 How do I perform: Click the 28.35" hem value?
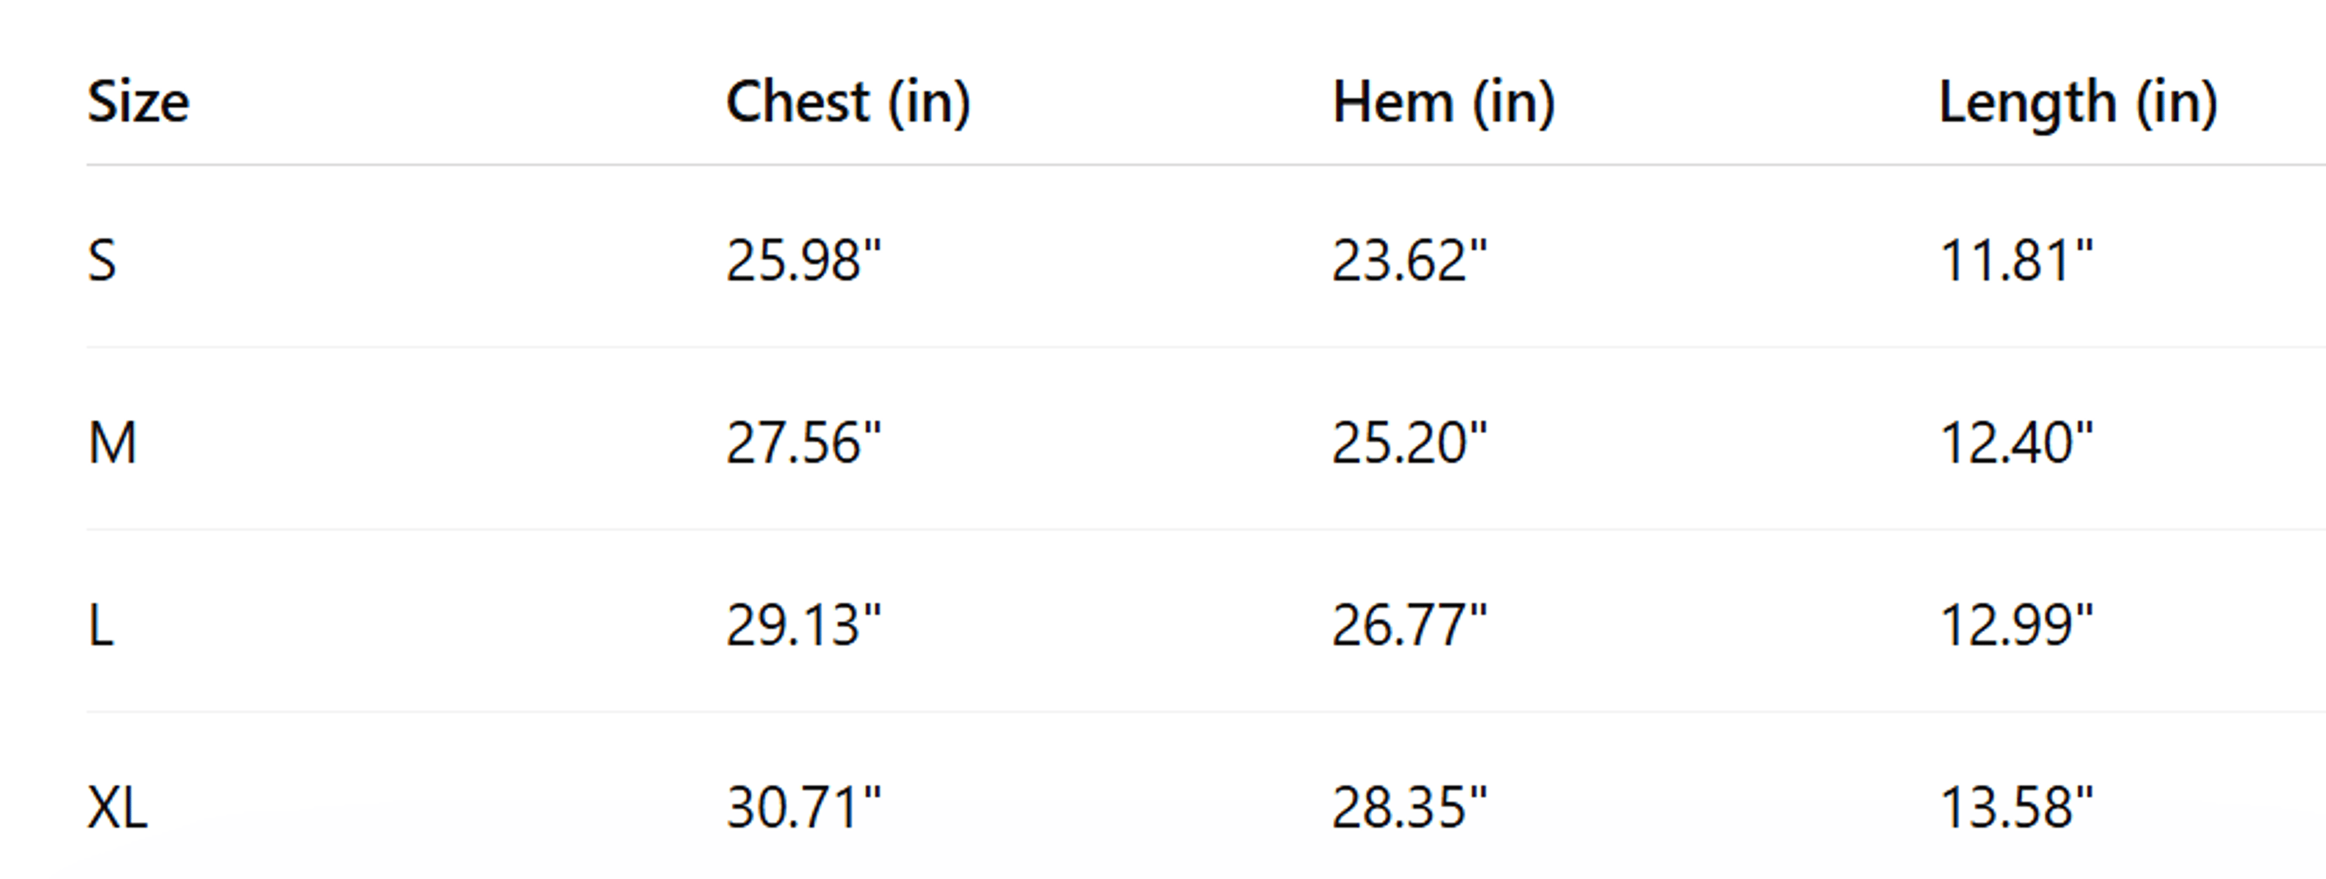(1408, 808)
